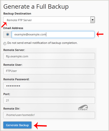This screenshot has height=131, width=109.
Task: Click the 'Generate a Full Backup' heading
Action: click(x=36, y=7)
